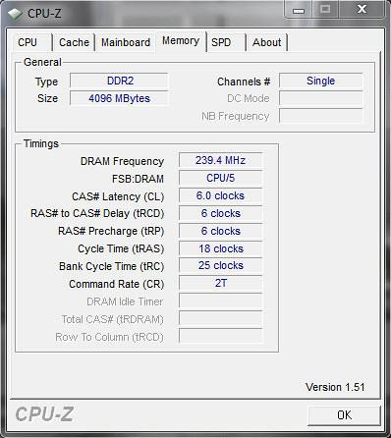Click the RAS# to CAS# Delay label
Image resolution: width=391 pixels, height=438 pixels.
click(x=97, y=213)
